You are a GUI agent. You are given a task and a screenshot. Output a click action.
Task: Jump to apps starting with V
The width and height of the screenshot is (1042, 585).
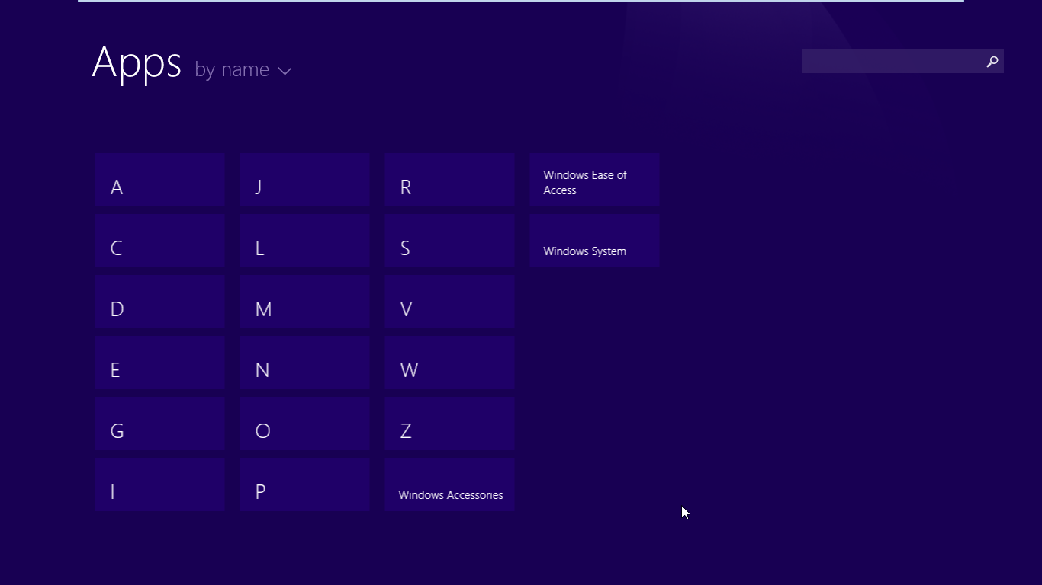(449, 302)
